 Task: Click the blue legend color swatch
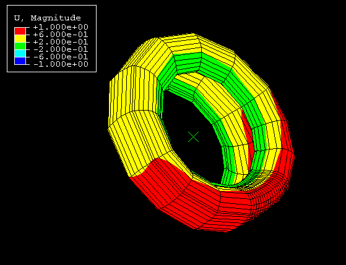click(20, 61)
